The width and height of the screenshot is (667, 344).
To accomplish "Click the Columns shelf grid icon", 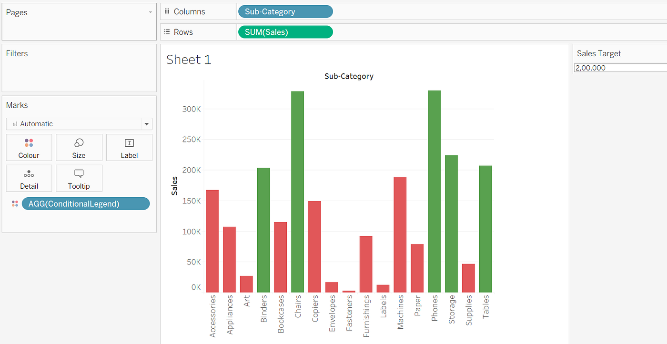I will [x=167, y=11].
